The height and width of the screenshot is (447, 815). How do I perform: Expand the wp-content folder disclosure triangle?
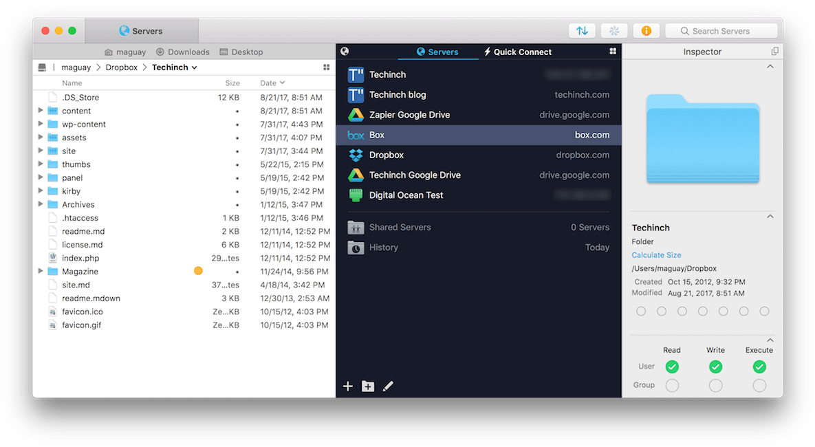click(41, 124)
